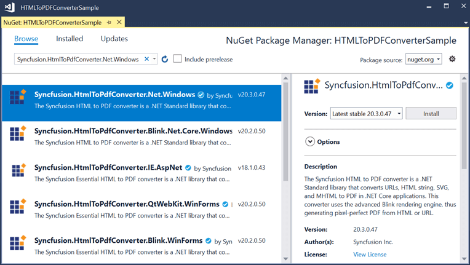Click the Install button
Viewport: 470px width, 265px height.
point(431,114)
